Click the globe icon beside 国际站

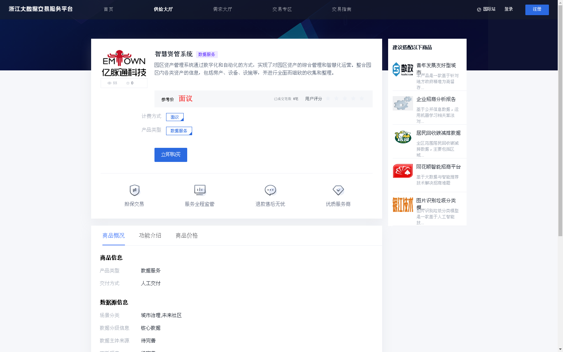(x=479, y=10)
